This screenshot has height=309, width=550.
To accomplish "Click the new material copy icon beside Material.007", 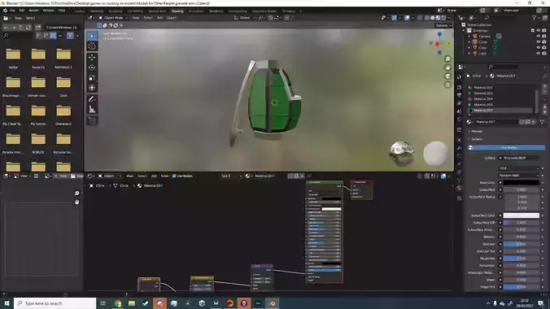I will [x=527, y=122].
